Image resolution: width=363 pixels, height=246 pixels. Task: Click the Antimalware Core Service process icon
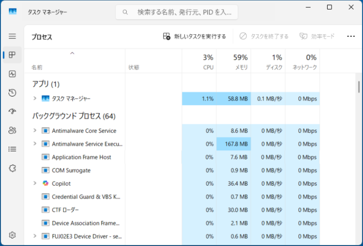tap(45, 130)
